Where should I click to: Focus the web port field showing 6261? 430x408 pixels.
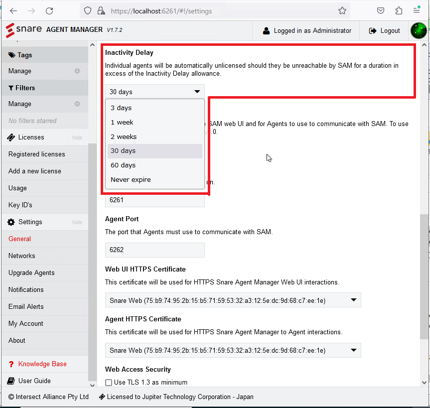pyautogui.click(x=154, y=200)
